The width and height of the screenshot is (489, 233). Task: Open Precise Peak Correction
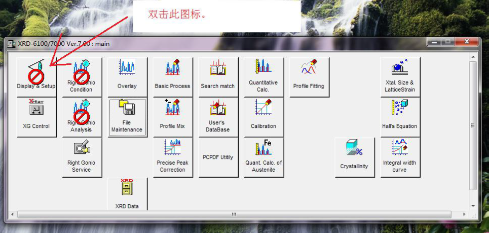pyautogui.click(x=173, y=157)
